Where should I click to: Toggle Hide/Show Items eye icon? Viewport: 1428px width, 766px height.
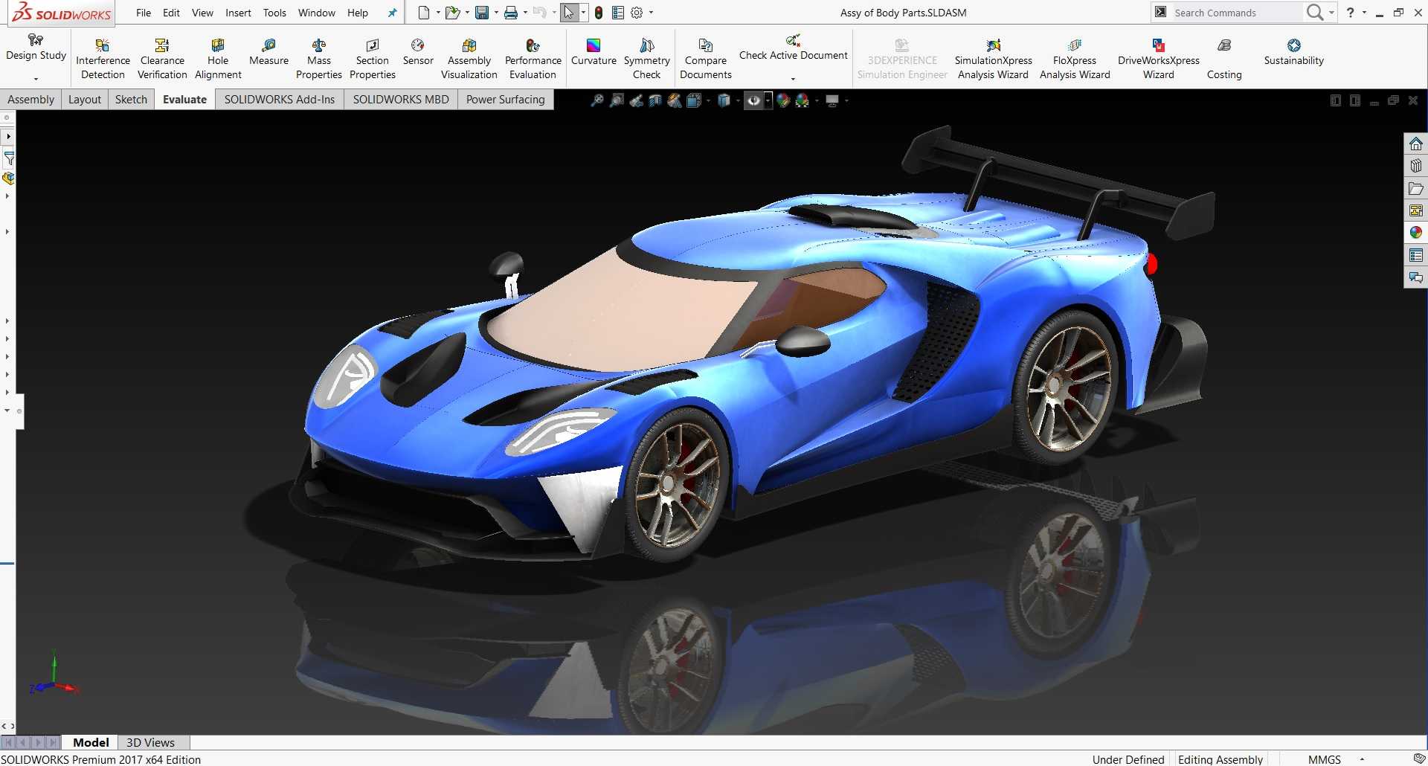click(753, 100)
